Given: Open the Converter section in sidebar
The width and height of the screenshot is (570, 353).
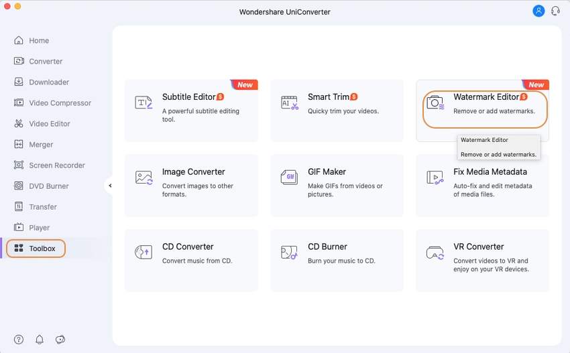Looking at the screenshot, I should (45, 61).
